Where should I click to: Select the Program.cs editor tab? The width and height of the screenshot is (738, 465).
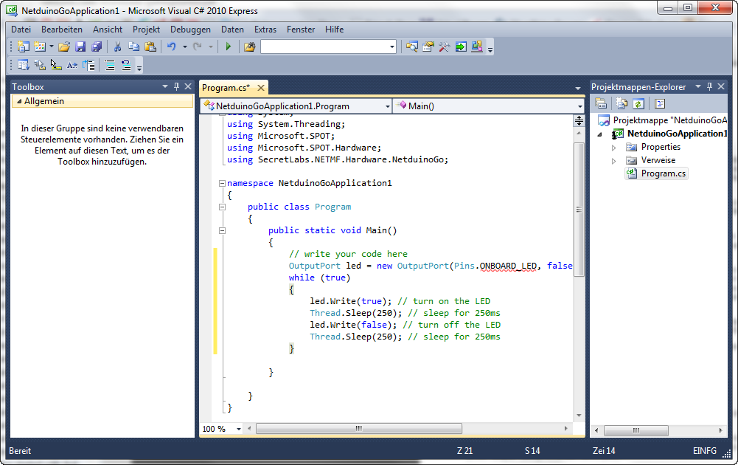click(226, 88)
